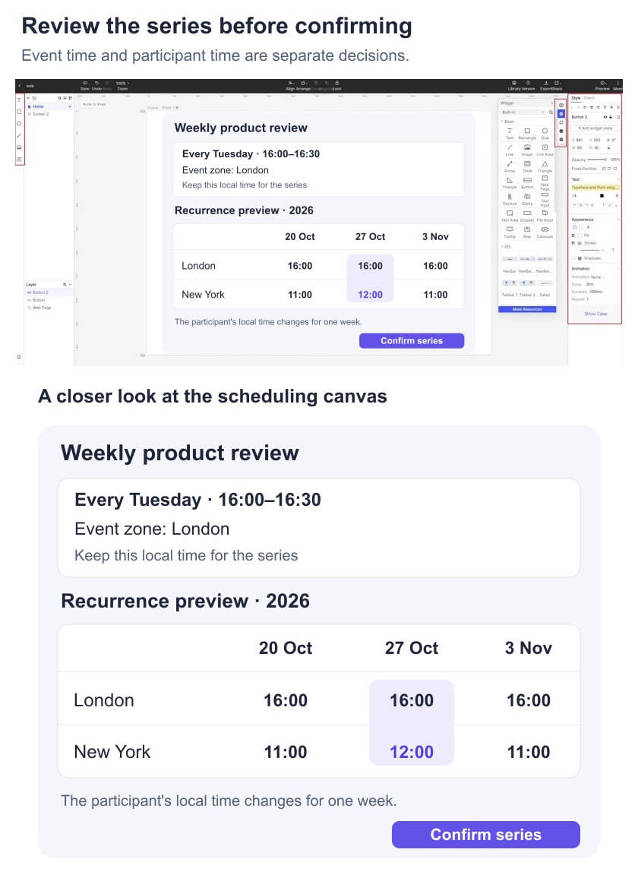Click the highlighted blue icon in the vertical panel strip
This screenshot has height=881, width=638.
[x=561, y=113]
